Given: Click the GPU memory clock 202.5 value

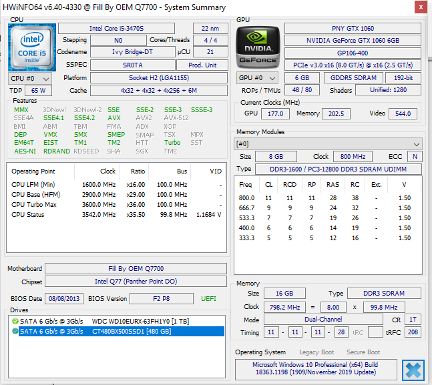Looking at the screenshot, I should pyautogui.click(x=336, y=113).
